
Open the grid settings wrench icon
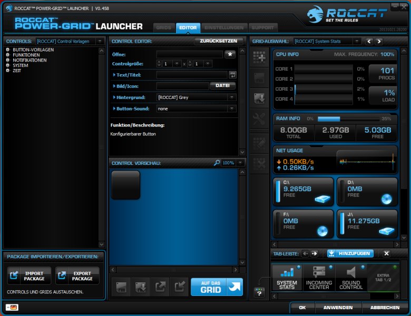pyautogui.click(x=259, y=119)
